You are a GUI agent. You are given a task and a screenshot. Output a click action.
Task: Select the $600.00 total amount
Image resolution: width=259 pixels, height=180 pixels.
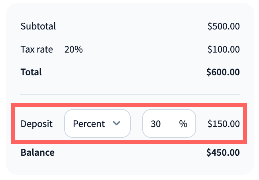pyautogui.click(x=223, y=72)
